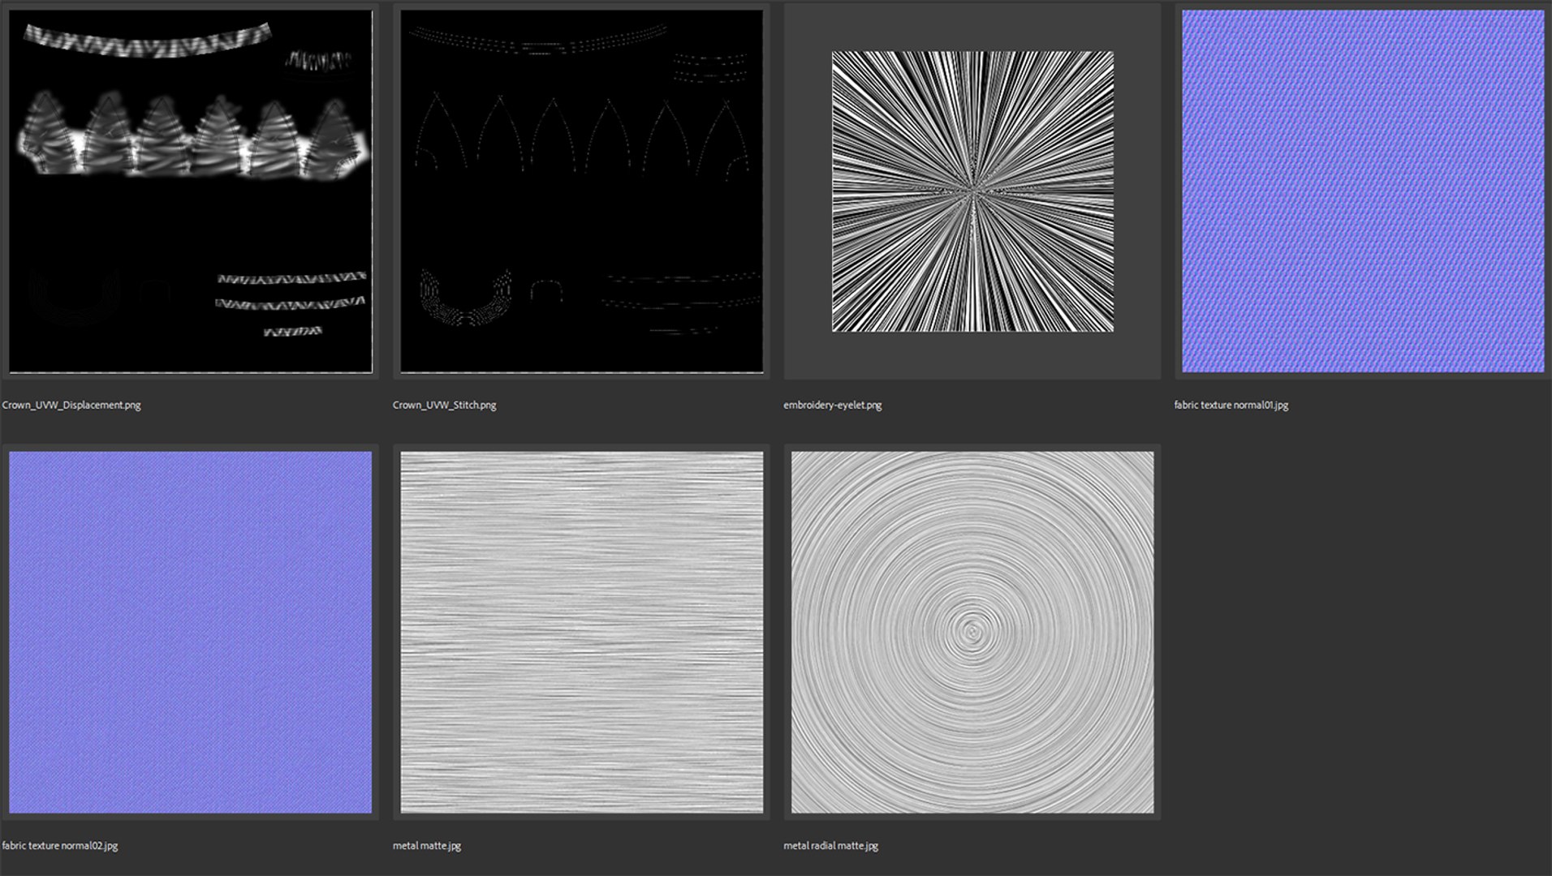
Task: Select the file name "fabric texture normal02.jpg"
Action: pos(60,845)
